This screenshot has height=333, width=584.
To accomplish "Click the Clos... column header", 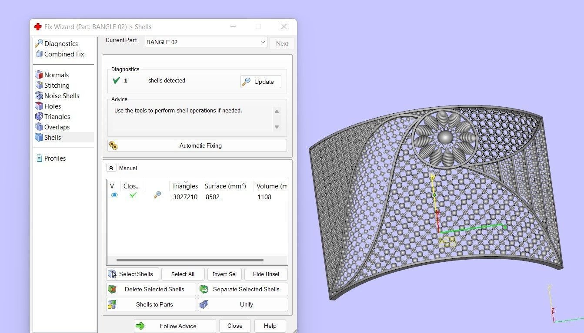I will (x=132, y=186).
